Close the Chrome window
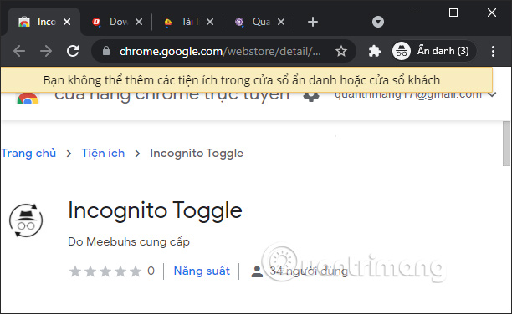 [x=492, y=13]
